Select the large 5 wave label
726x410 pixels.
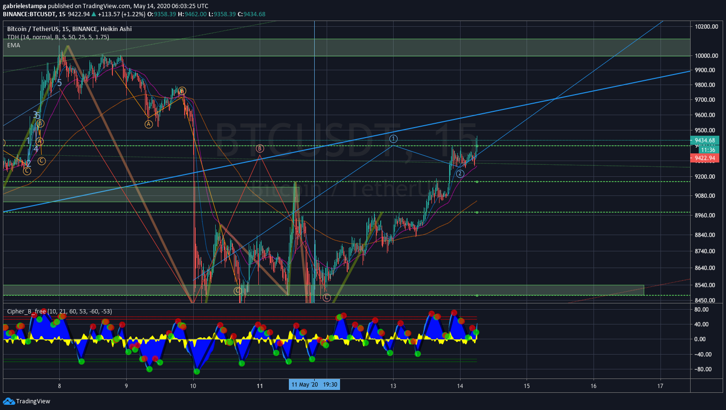pos(59,83)
